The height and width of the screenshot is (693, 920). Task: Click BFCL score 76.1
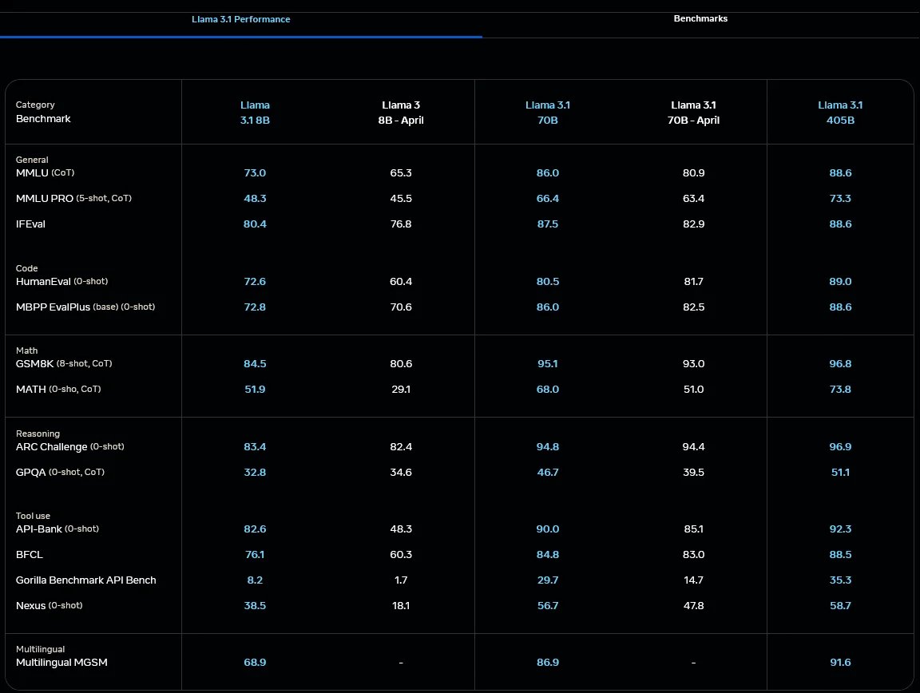[x=255, y=555]
